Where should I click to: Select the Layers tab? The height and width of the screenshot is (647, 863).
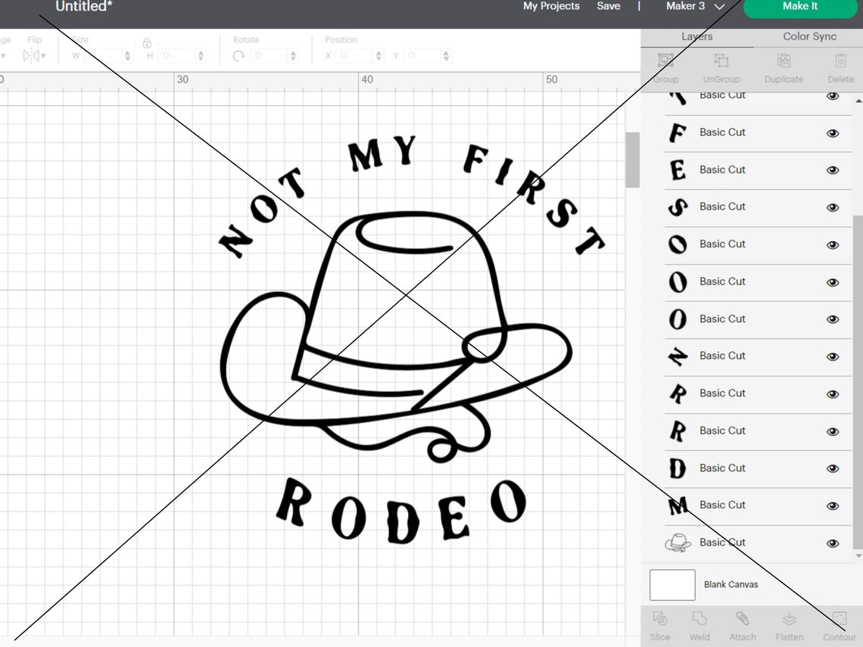coord(696,36)
